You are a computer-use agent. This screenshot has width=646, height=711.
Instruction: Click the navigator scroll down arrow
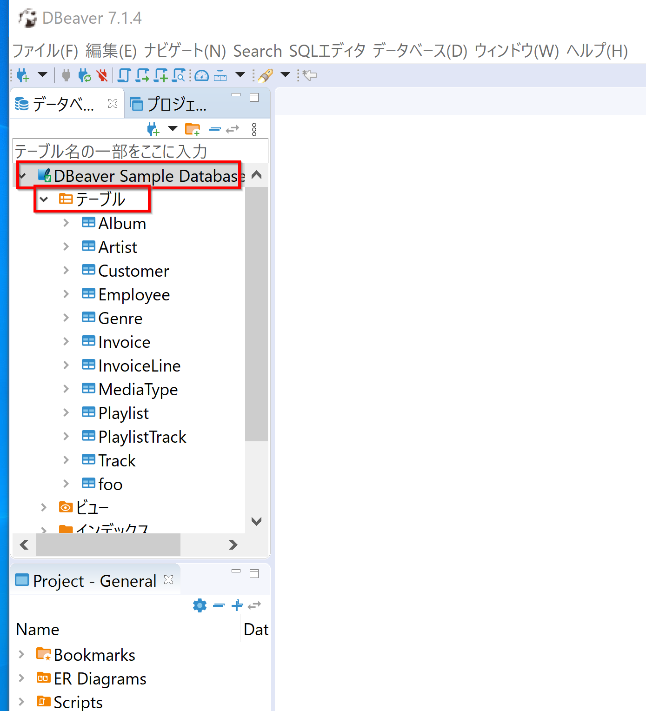[256, 521]
